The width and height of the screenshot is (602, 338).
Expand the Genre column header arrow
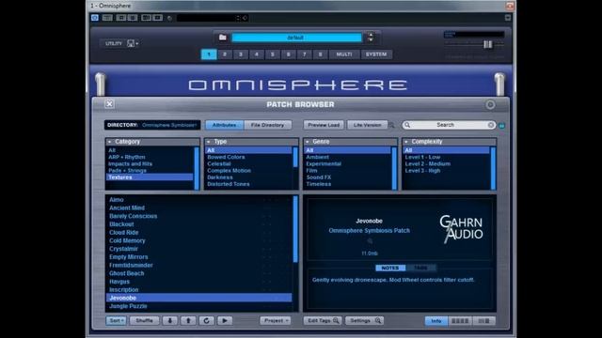point(308,142)
